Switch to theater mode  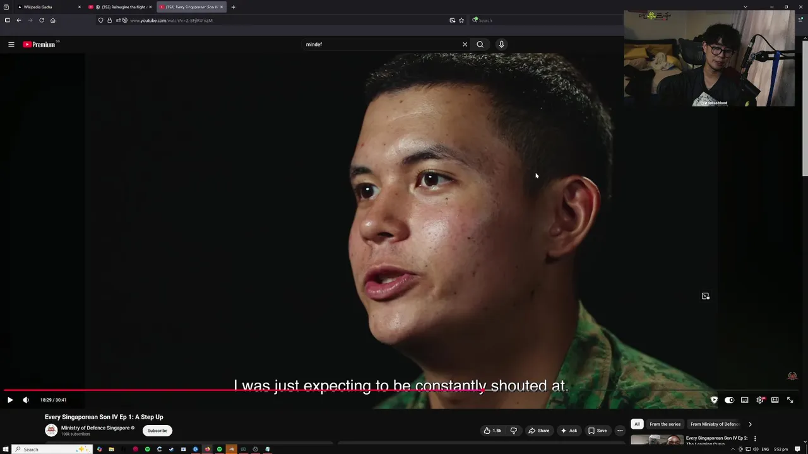(775, 400)
